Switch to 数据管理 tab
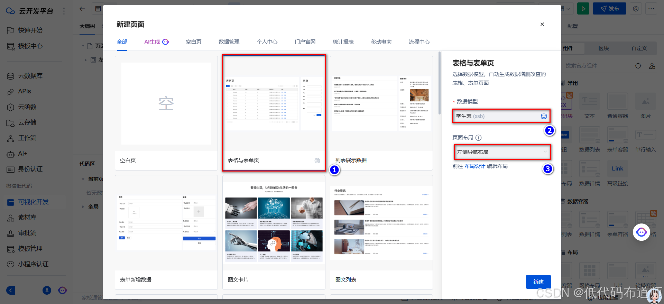Screen dimensions: 664x304 click(229, 42)
